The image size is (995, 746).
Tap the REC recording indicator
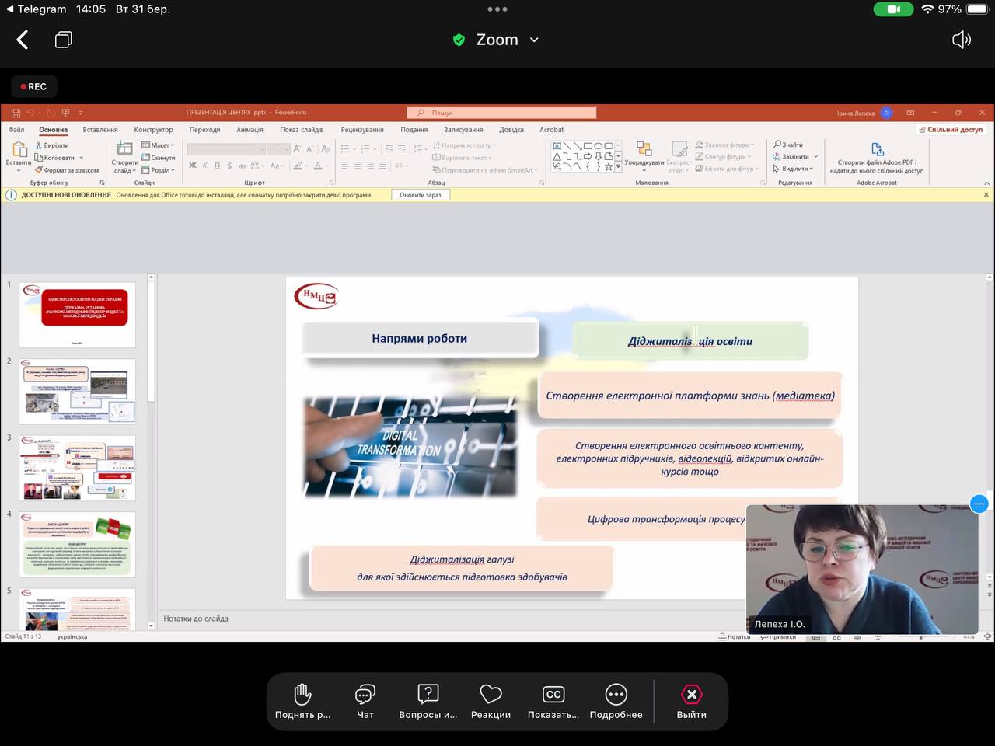coord(33,87)
